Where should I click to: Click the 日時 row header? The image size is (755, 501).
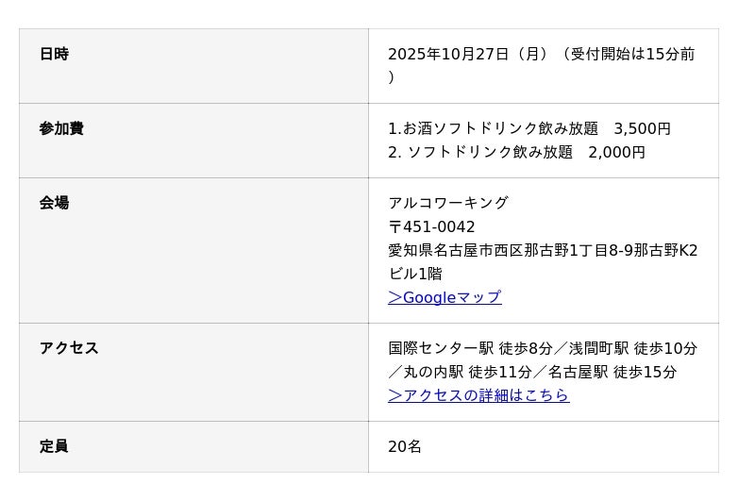pyautogui.click(x=54, y=55)
